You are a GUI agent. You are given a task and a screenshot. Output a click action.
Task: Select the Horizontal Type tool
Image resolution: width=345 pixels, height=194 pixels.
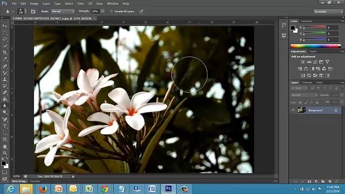coord(5,126)
